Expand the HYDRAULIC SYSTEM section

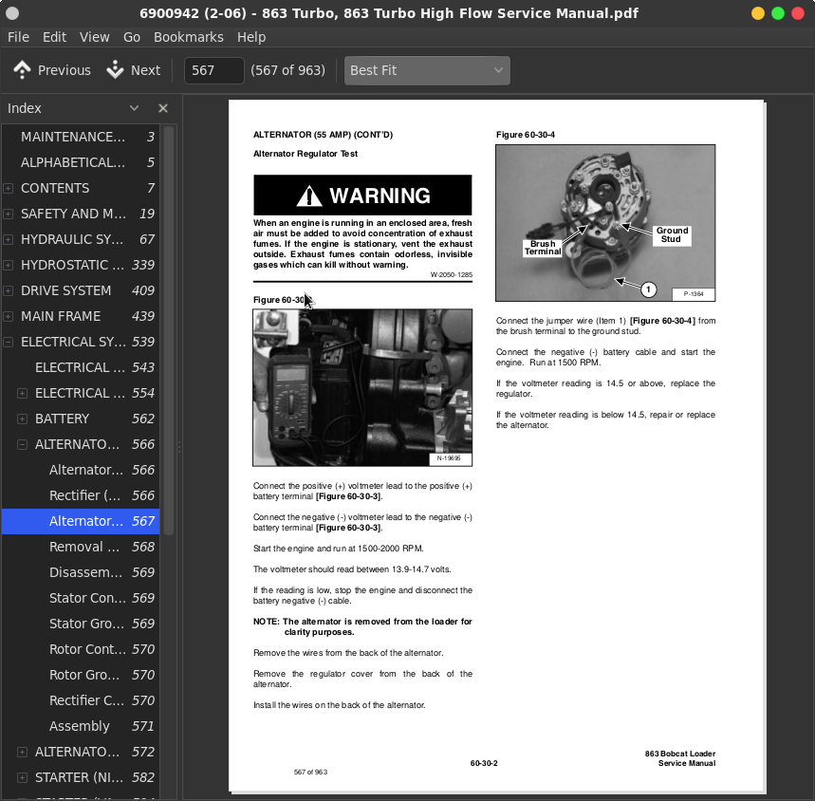click(9, 239)
